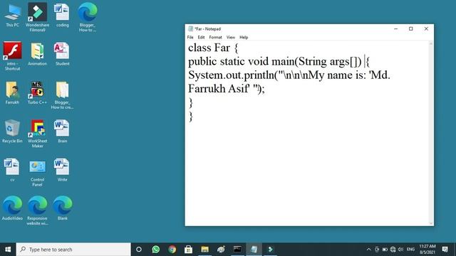Place cursor on 'class Far {' line
The image size is (456, 256).
213,48
